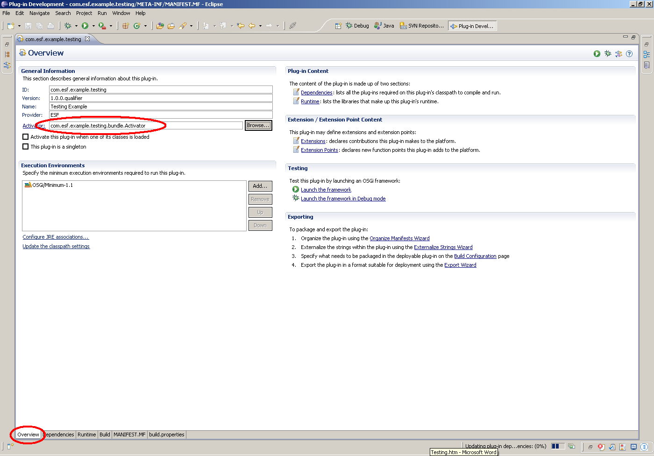Click the Open Perspective icon
Image resolution: width=654 pixels, height=456 pixels.
tap(338, 26)
